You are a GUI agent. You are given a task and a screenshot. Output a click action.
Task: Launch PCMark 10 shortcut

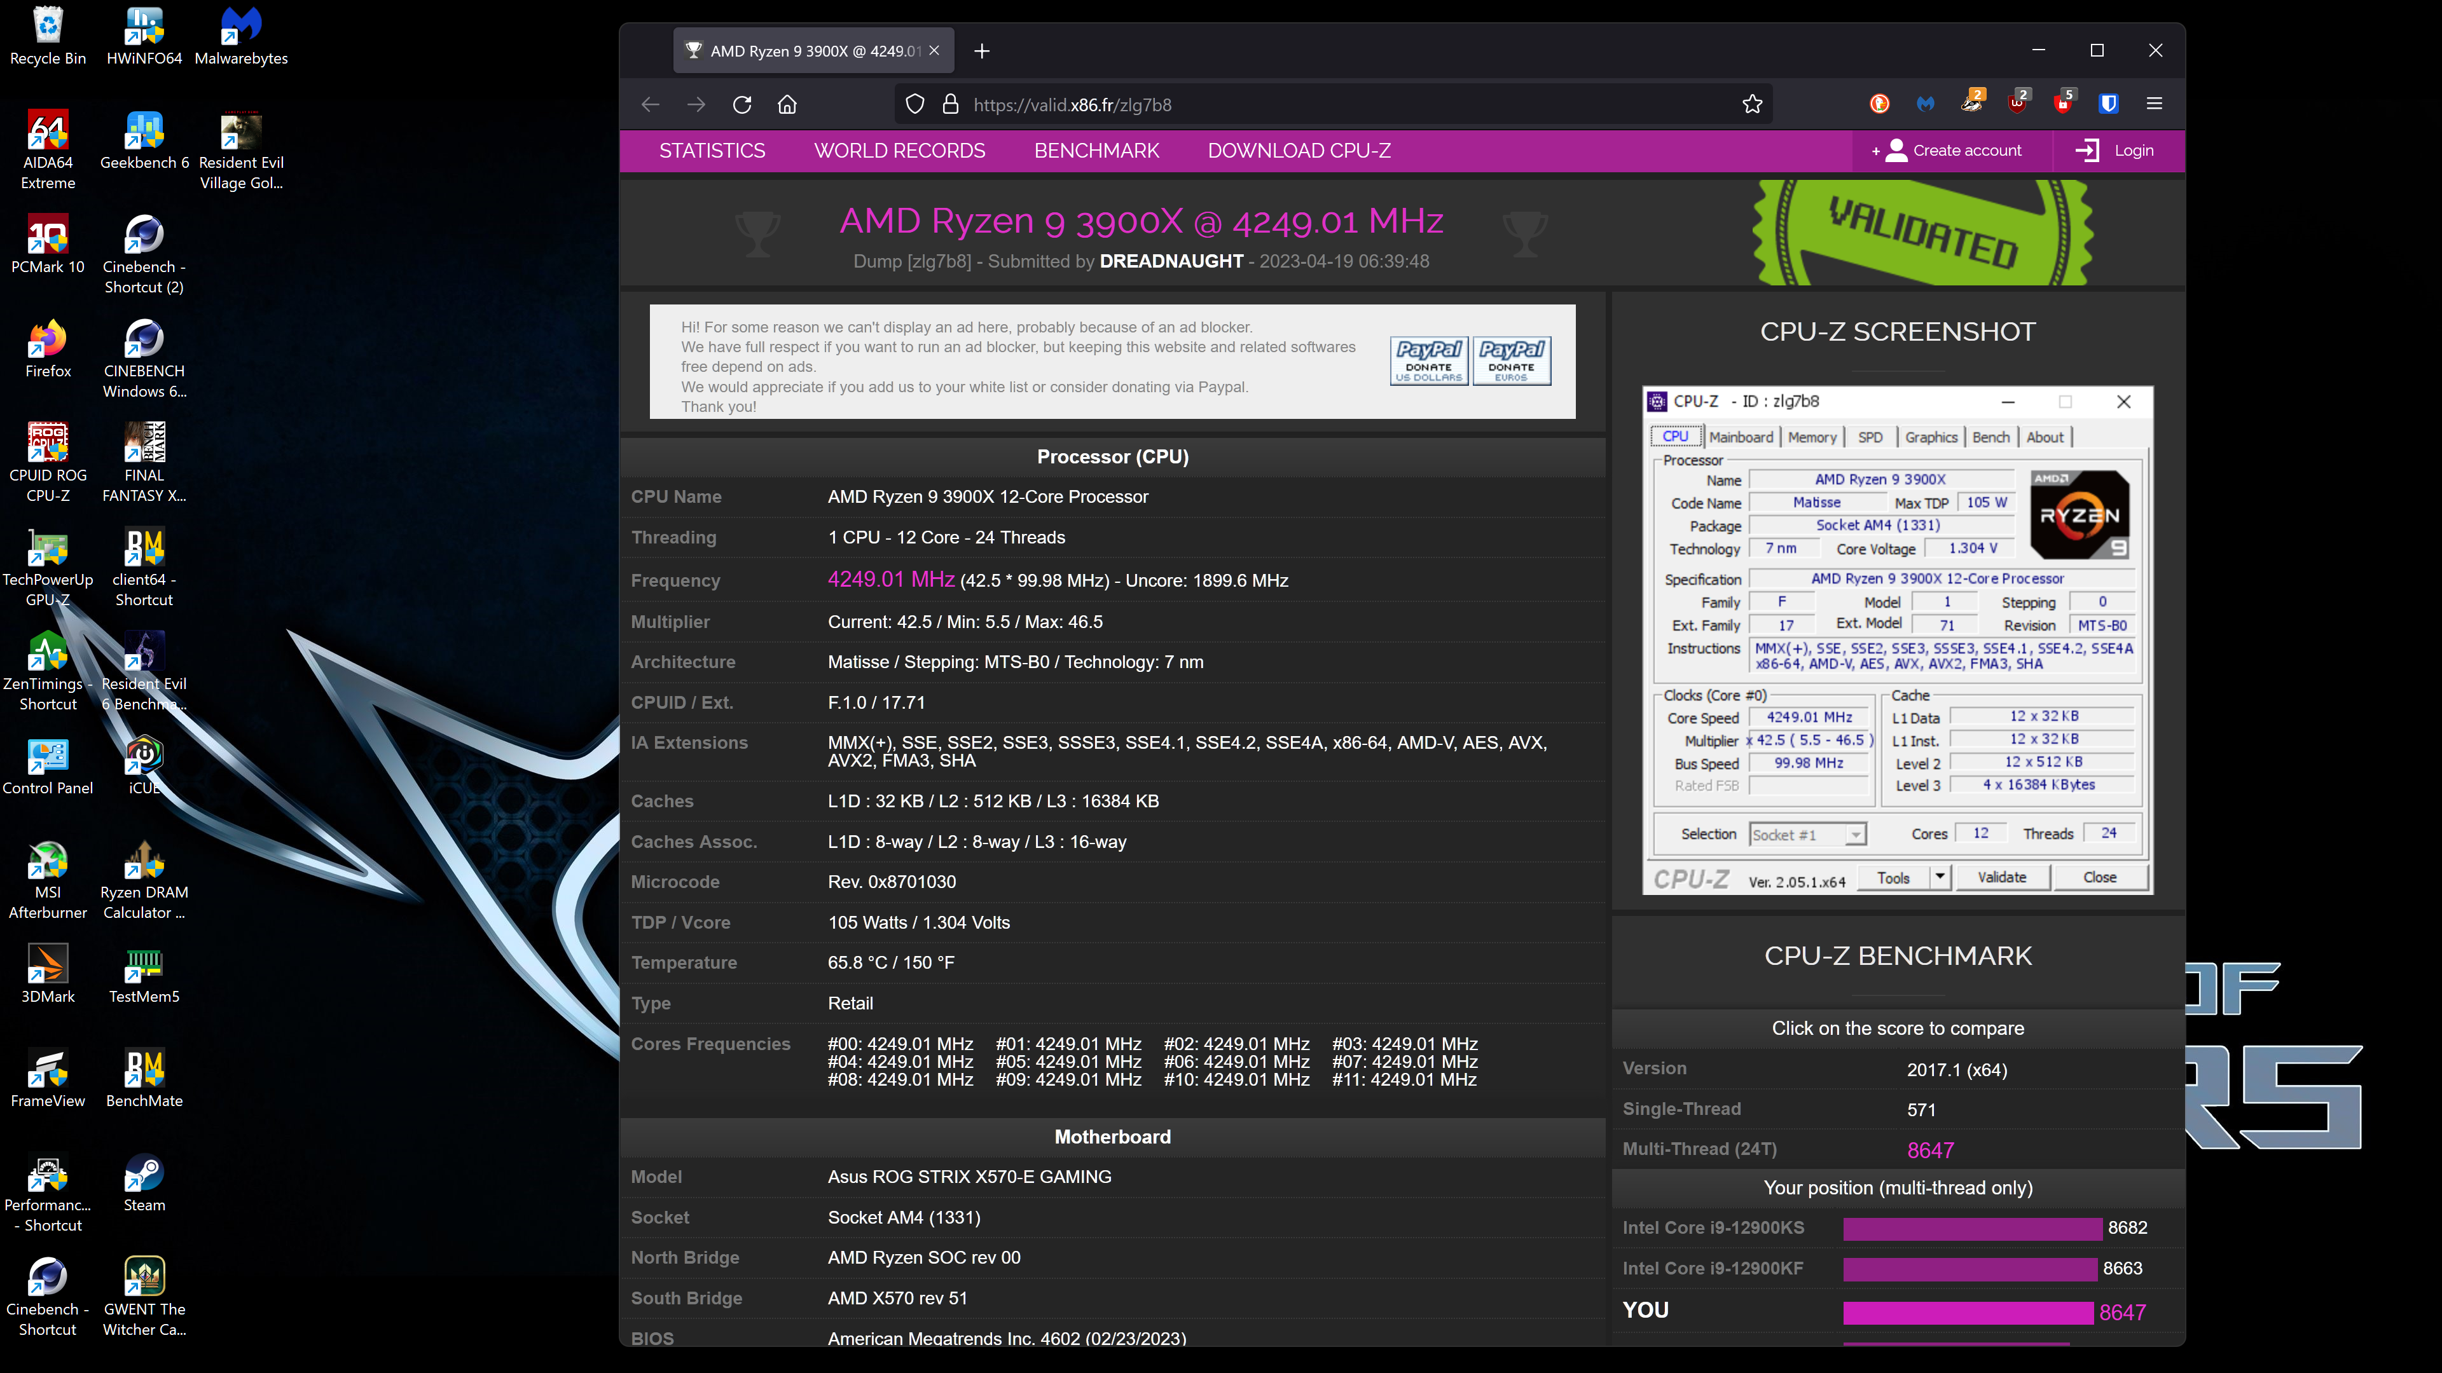(x=48, y=245)
